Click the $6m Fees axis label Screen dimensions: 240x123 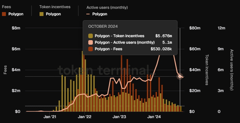pos(16,49)
